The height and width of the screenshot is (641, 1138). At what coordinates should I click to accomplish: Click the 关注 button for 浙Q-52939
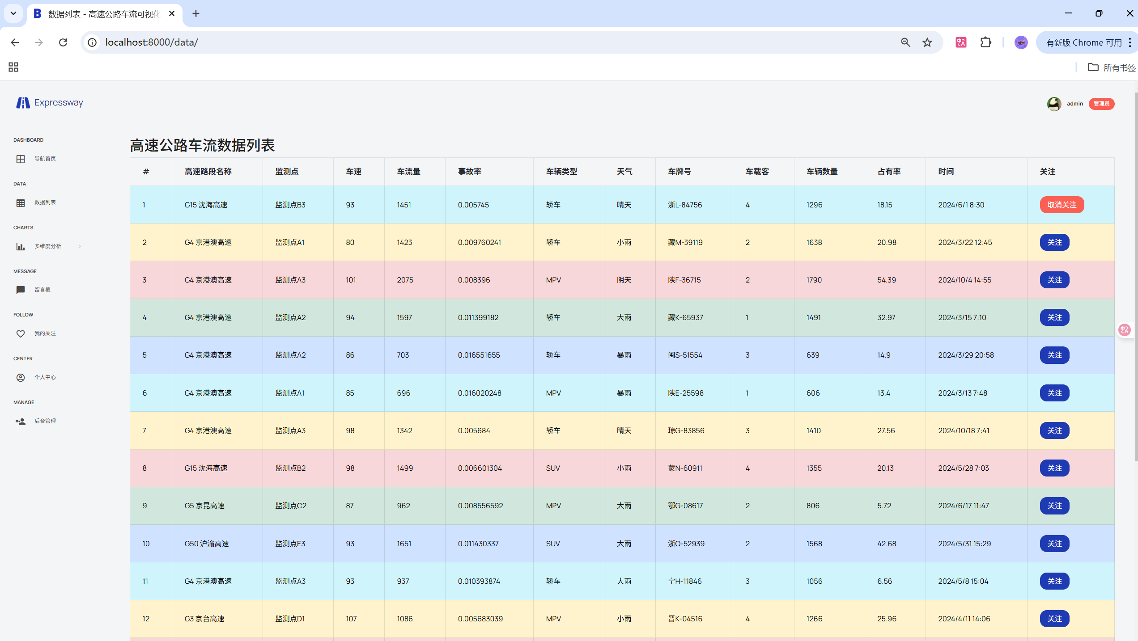pos(1054,544)
